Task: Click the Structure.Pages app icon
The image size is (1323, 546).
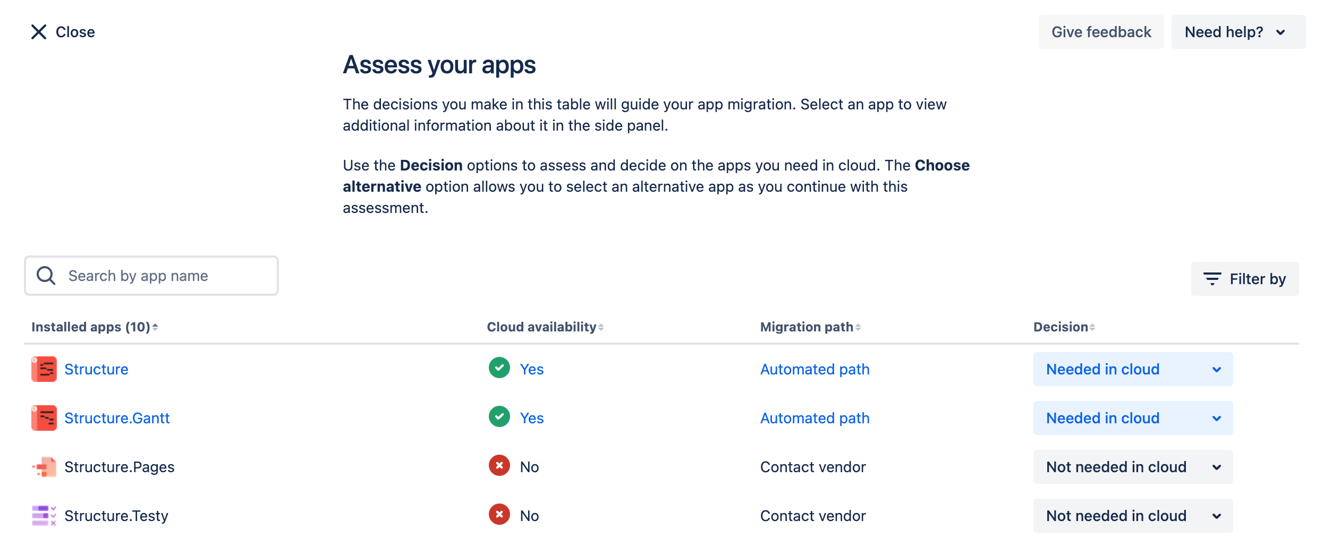Action: click(44, 466)
